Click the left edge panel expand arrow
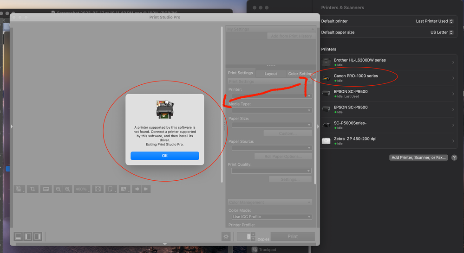464x253 pixels. tap(12, 126)
